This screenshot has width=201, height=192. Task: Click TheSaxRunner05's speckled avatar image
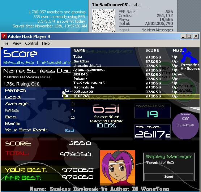tap(104, 21)
